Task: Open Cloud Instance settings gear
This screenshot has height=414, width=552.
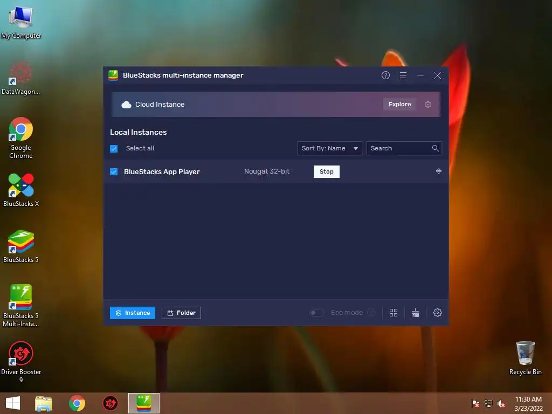Action: pyautogui.click(x=427, y=105)
